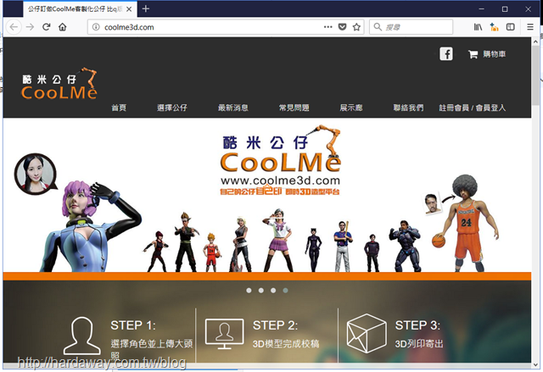Click 註冊會員 / 會員登入 link
The height and width of the screenshot is (372, 543).
[x=473, y=108]
